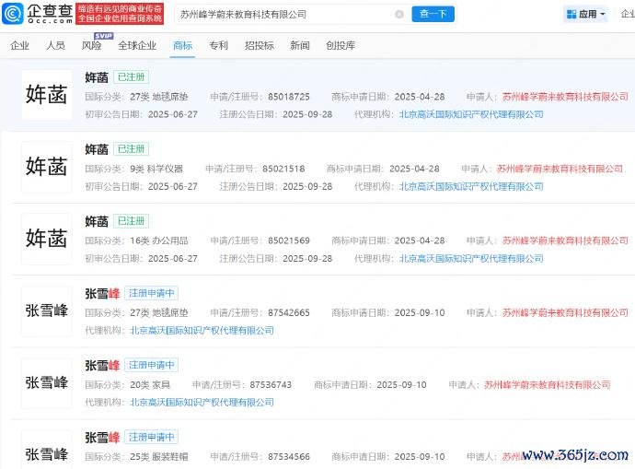
Task: Open trademark thumbnail for 16类 姩菡
Action: [x=47, y=239]
